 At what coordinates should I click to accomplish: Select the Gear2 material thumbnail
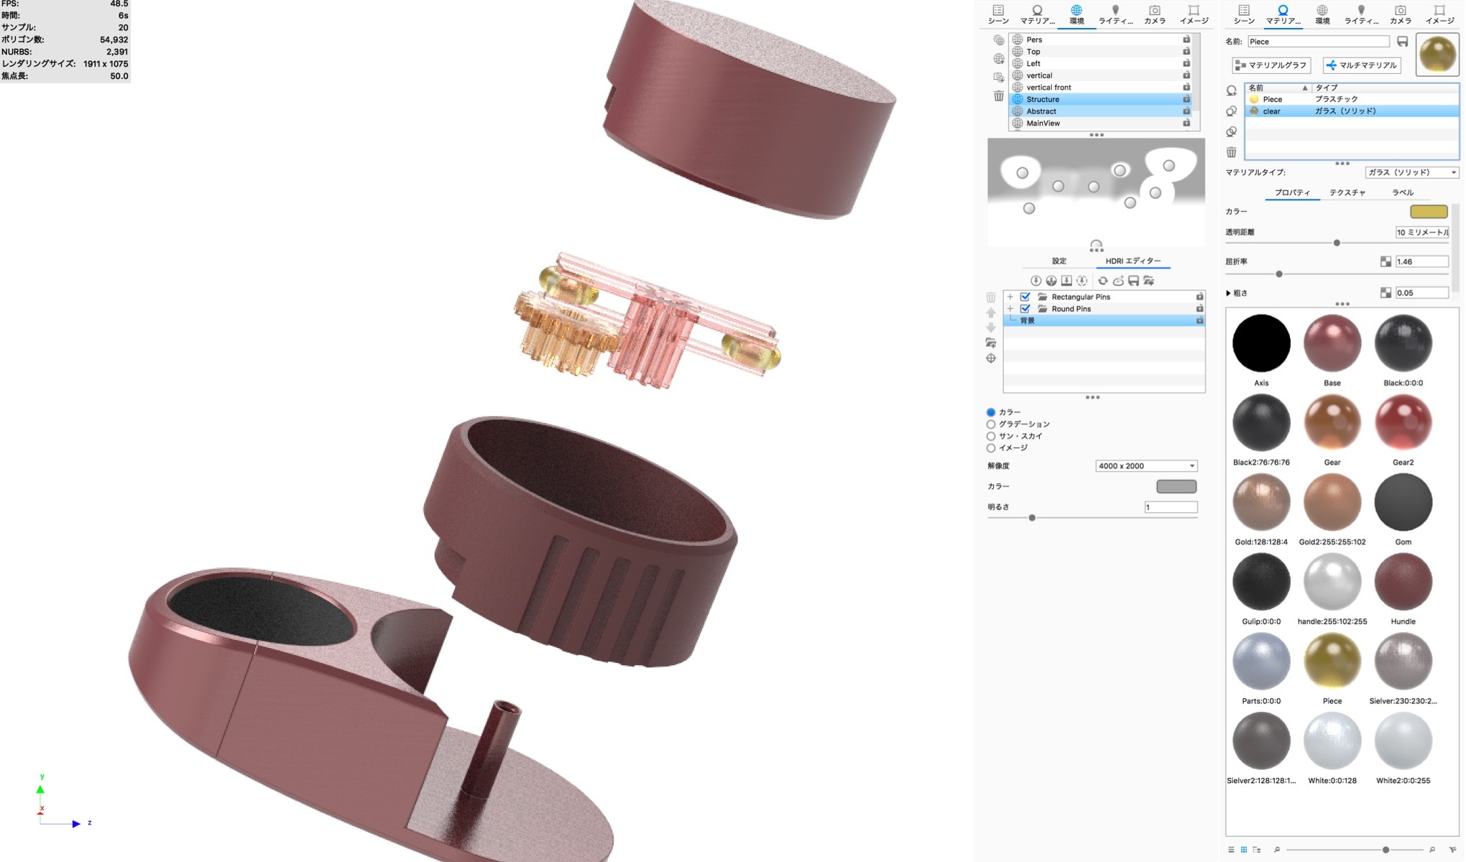[x=1403, y=424]
